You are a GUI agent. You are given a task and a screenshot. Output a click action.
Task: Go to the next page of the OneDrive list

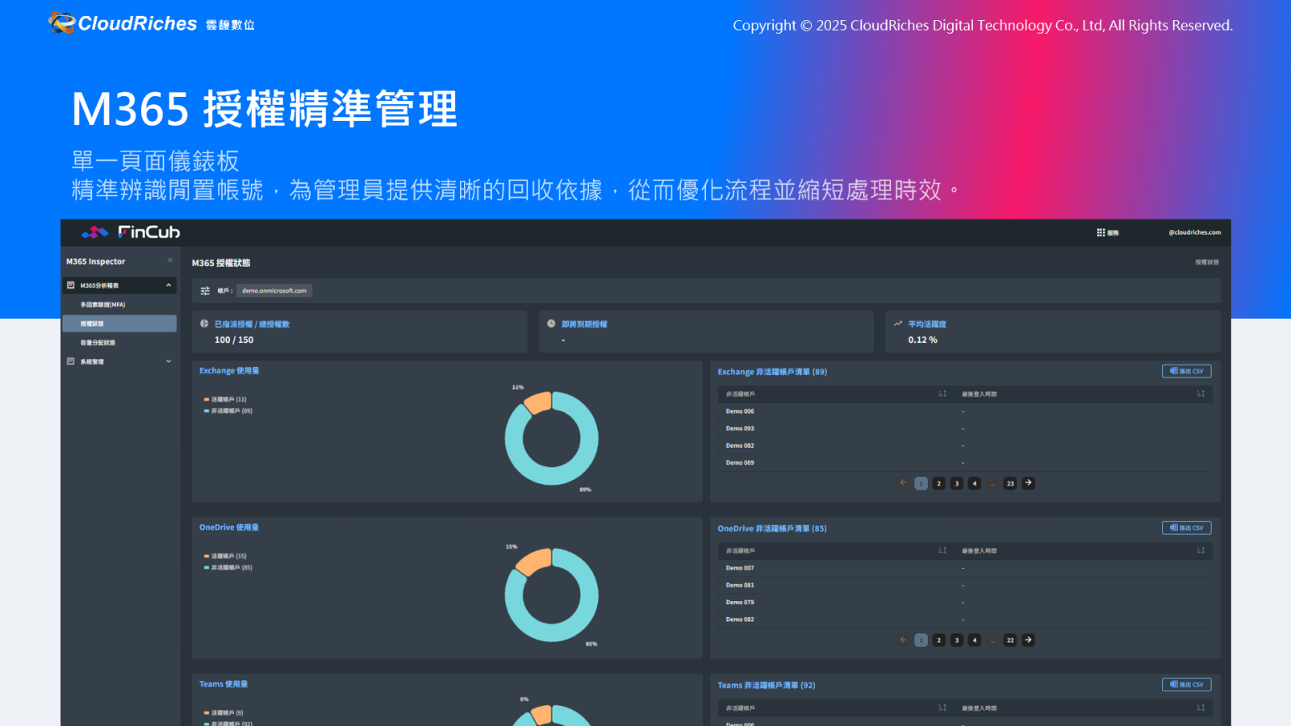pos(1028,640)
